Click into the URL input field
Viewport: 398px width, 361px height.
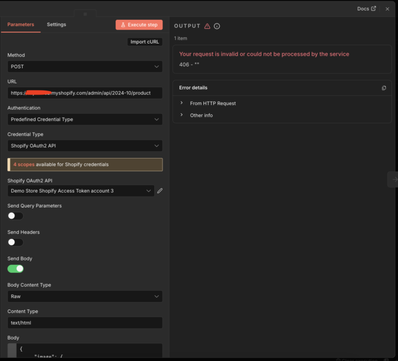click(85, 93)
